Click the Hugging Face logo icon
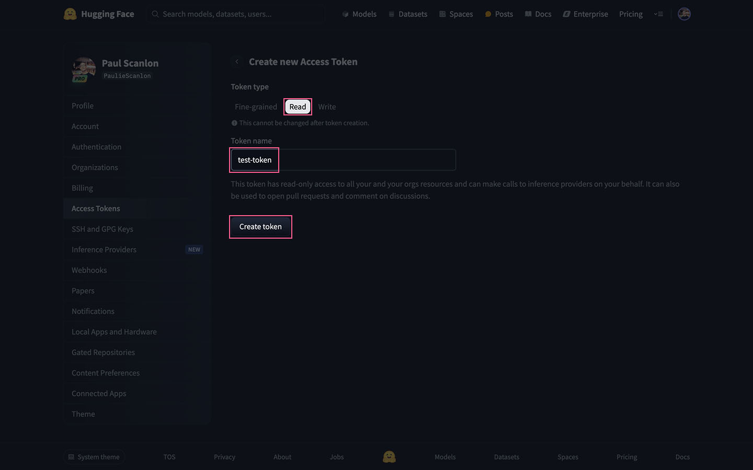 pyautogui.click(x=70, y=14)
